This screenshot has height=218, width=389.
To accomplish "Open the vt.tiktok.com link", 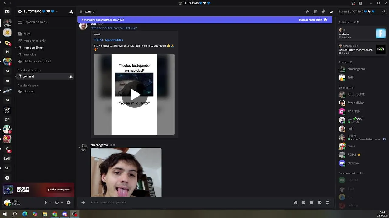I will click(114, 28).
